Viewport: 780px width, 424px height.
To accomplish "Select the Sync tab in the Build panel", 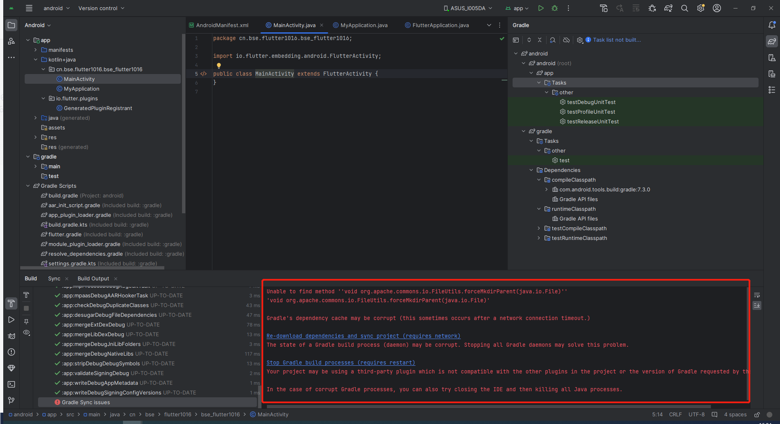I will pos(54,279).
